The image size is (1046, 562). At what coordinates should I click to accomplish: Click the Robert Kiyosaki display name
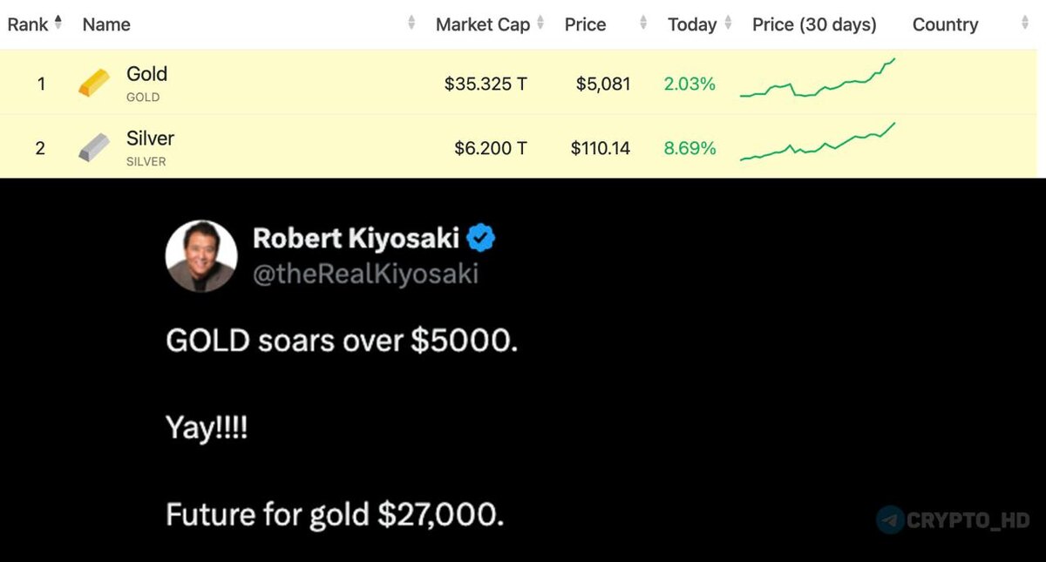(357, 237)
